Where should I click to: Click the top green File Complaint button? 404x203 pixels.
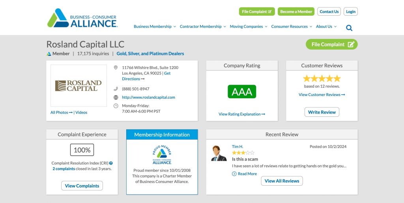point(257,12)
